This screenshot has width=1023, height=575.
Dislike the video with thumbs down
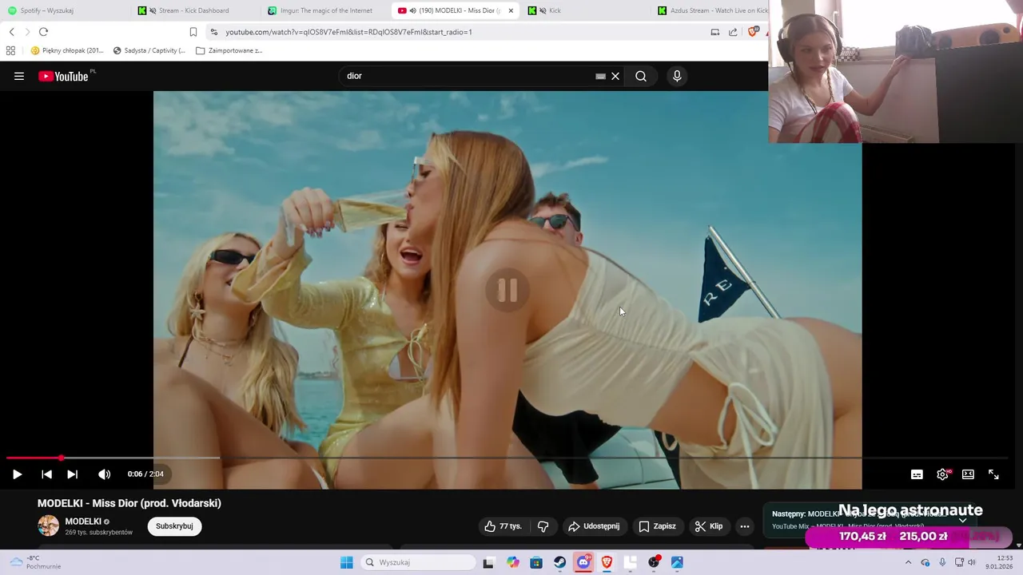(543, 526)
